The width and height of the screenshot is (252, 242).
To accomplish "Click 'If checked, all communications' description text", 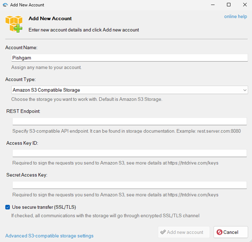I will point(105,216).
